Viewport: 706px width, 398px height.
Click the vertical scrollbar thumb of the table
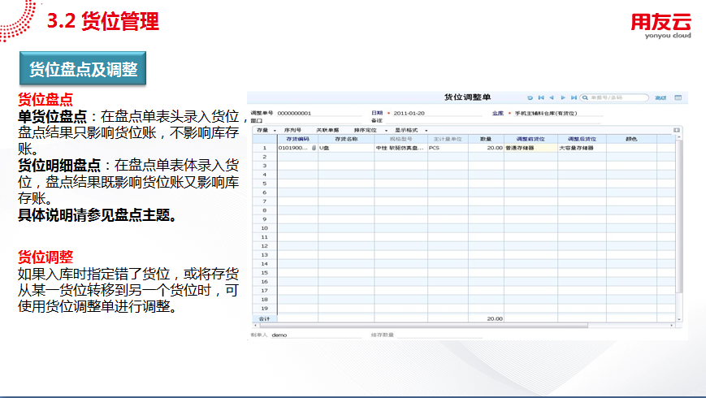coord(679,216)
